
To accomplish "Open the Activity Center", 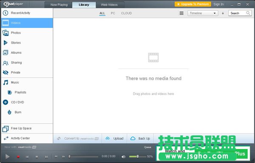I will pyautogui.click(x=27, y=138).
